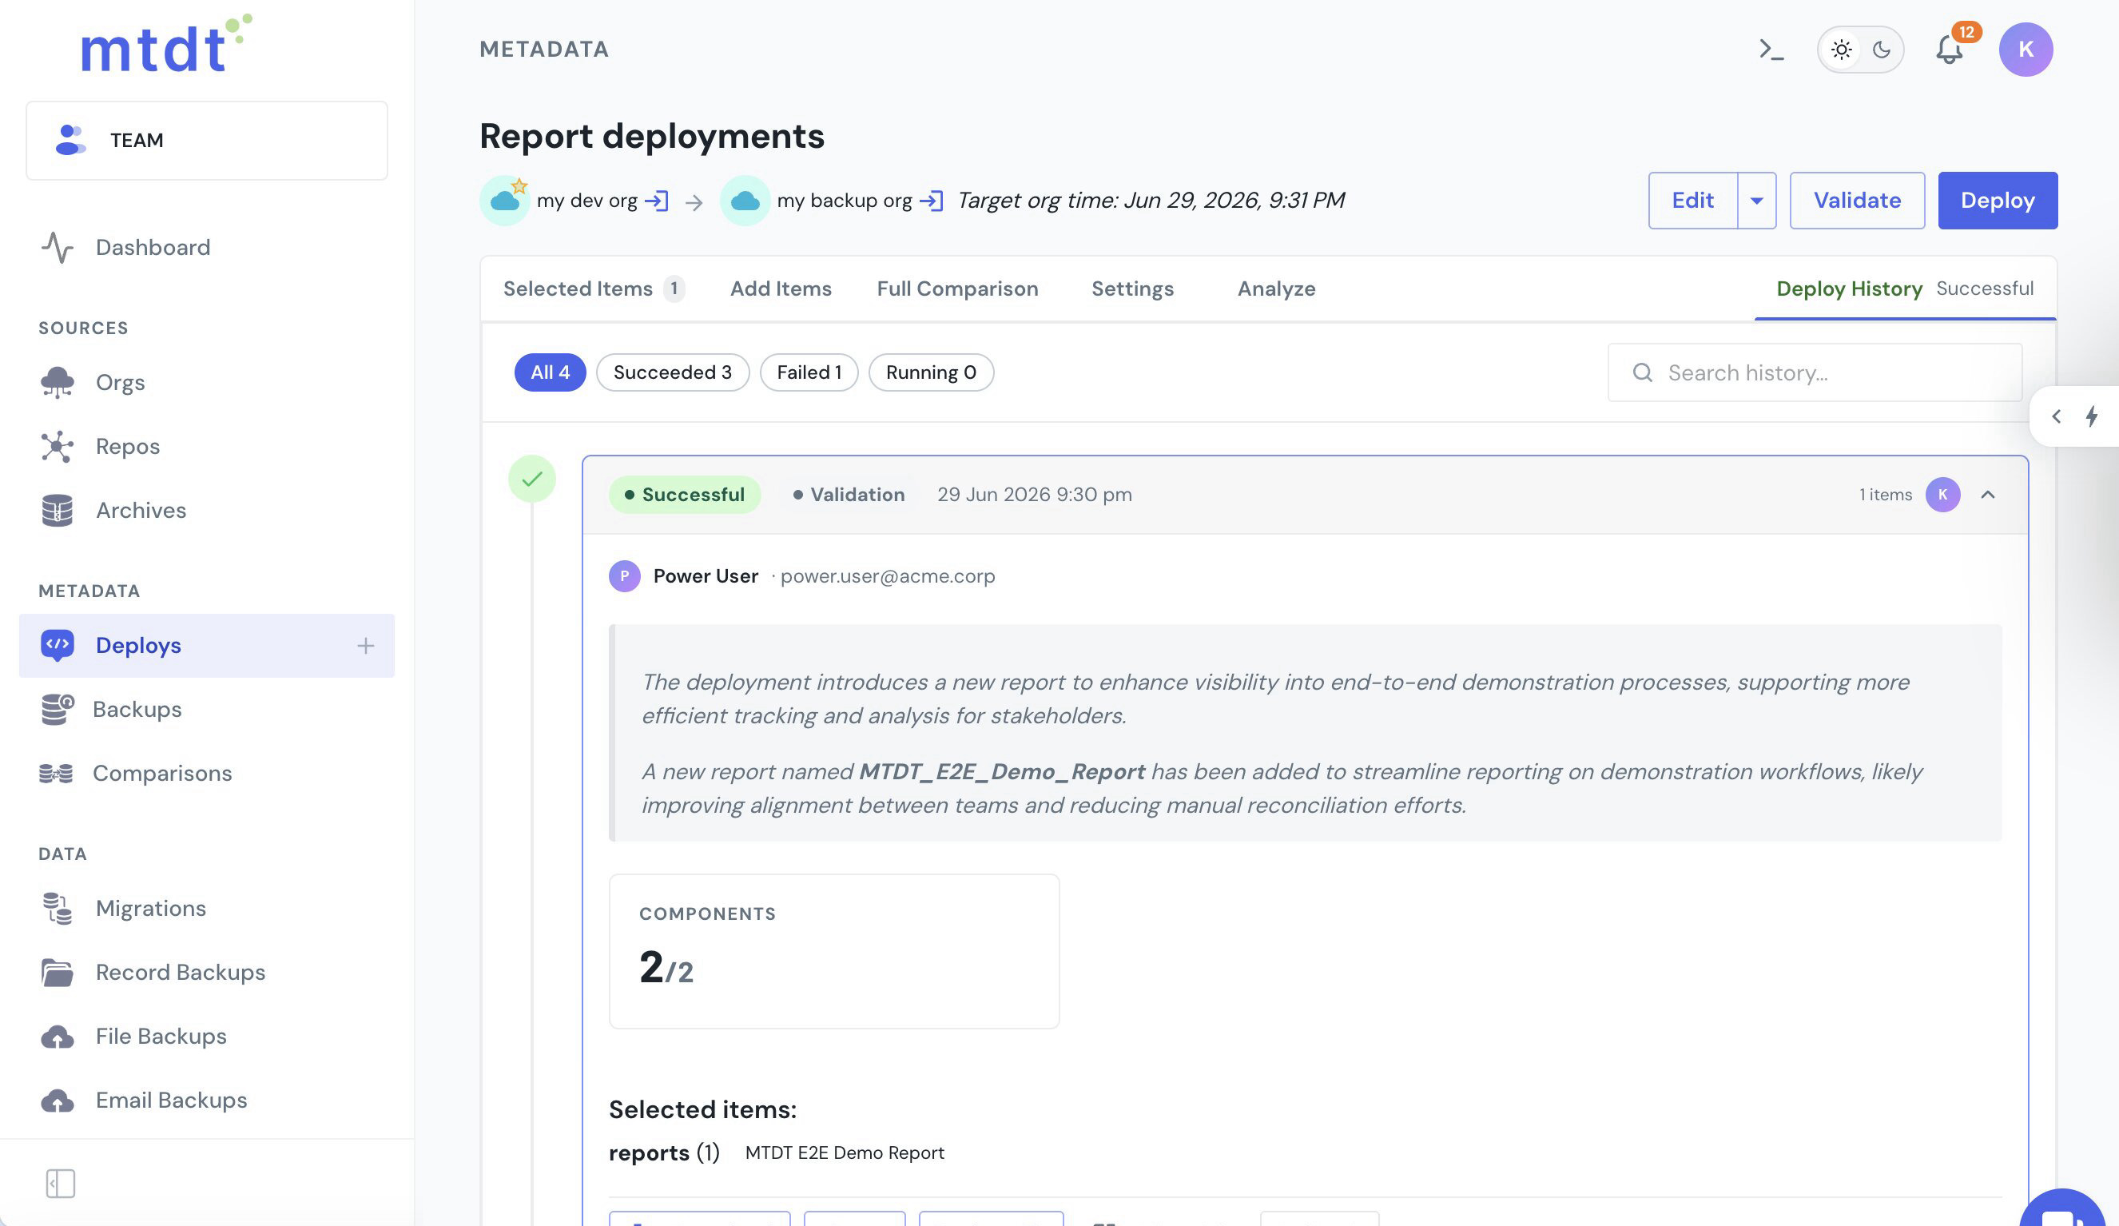Collapse the Successful validation entry chevron

(1988, 495)
